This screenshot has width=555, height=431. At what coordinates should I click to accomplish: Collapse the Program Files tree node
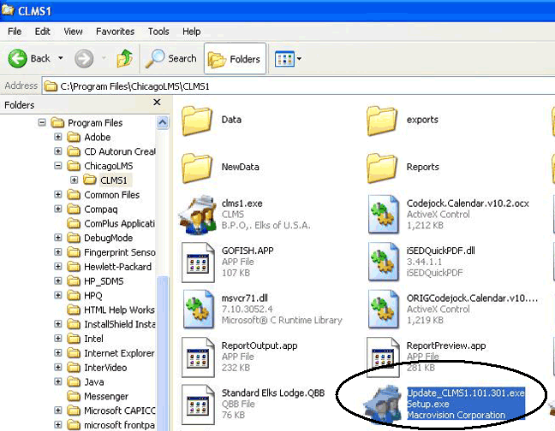click(42, 123)
